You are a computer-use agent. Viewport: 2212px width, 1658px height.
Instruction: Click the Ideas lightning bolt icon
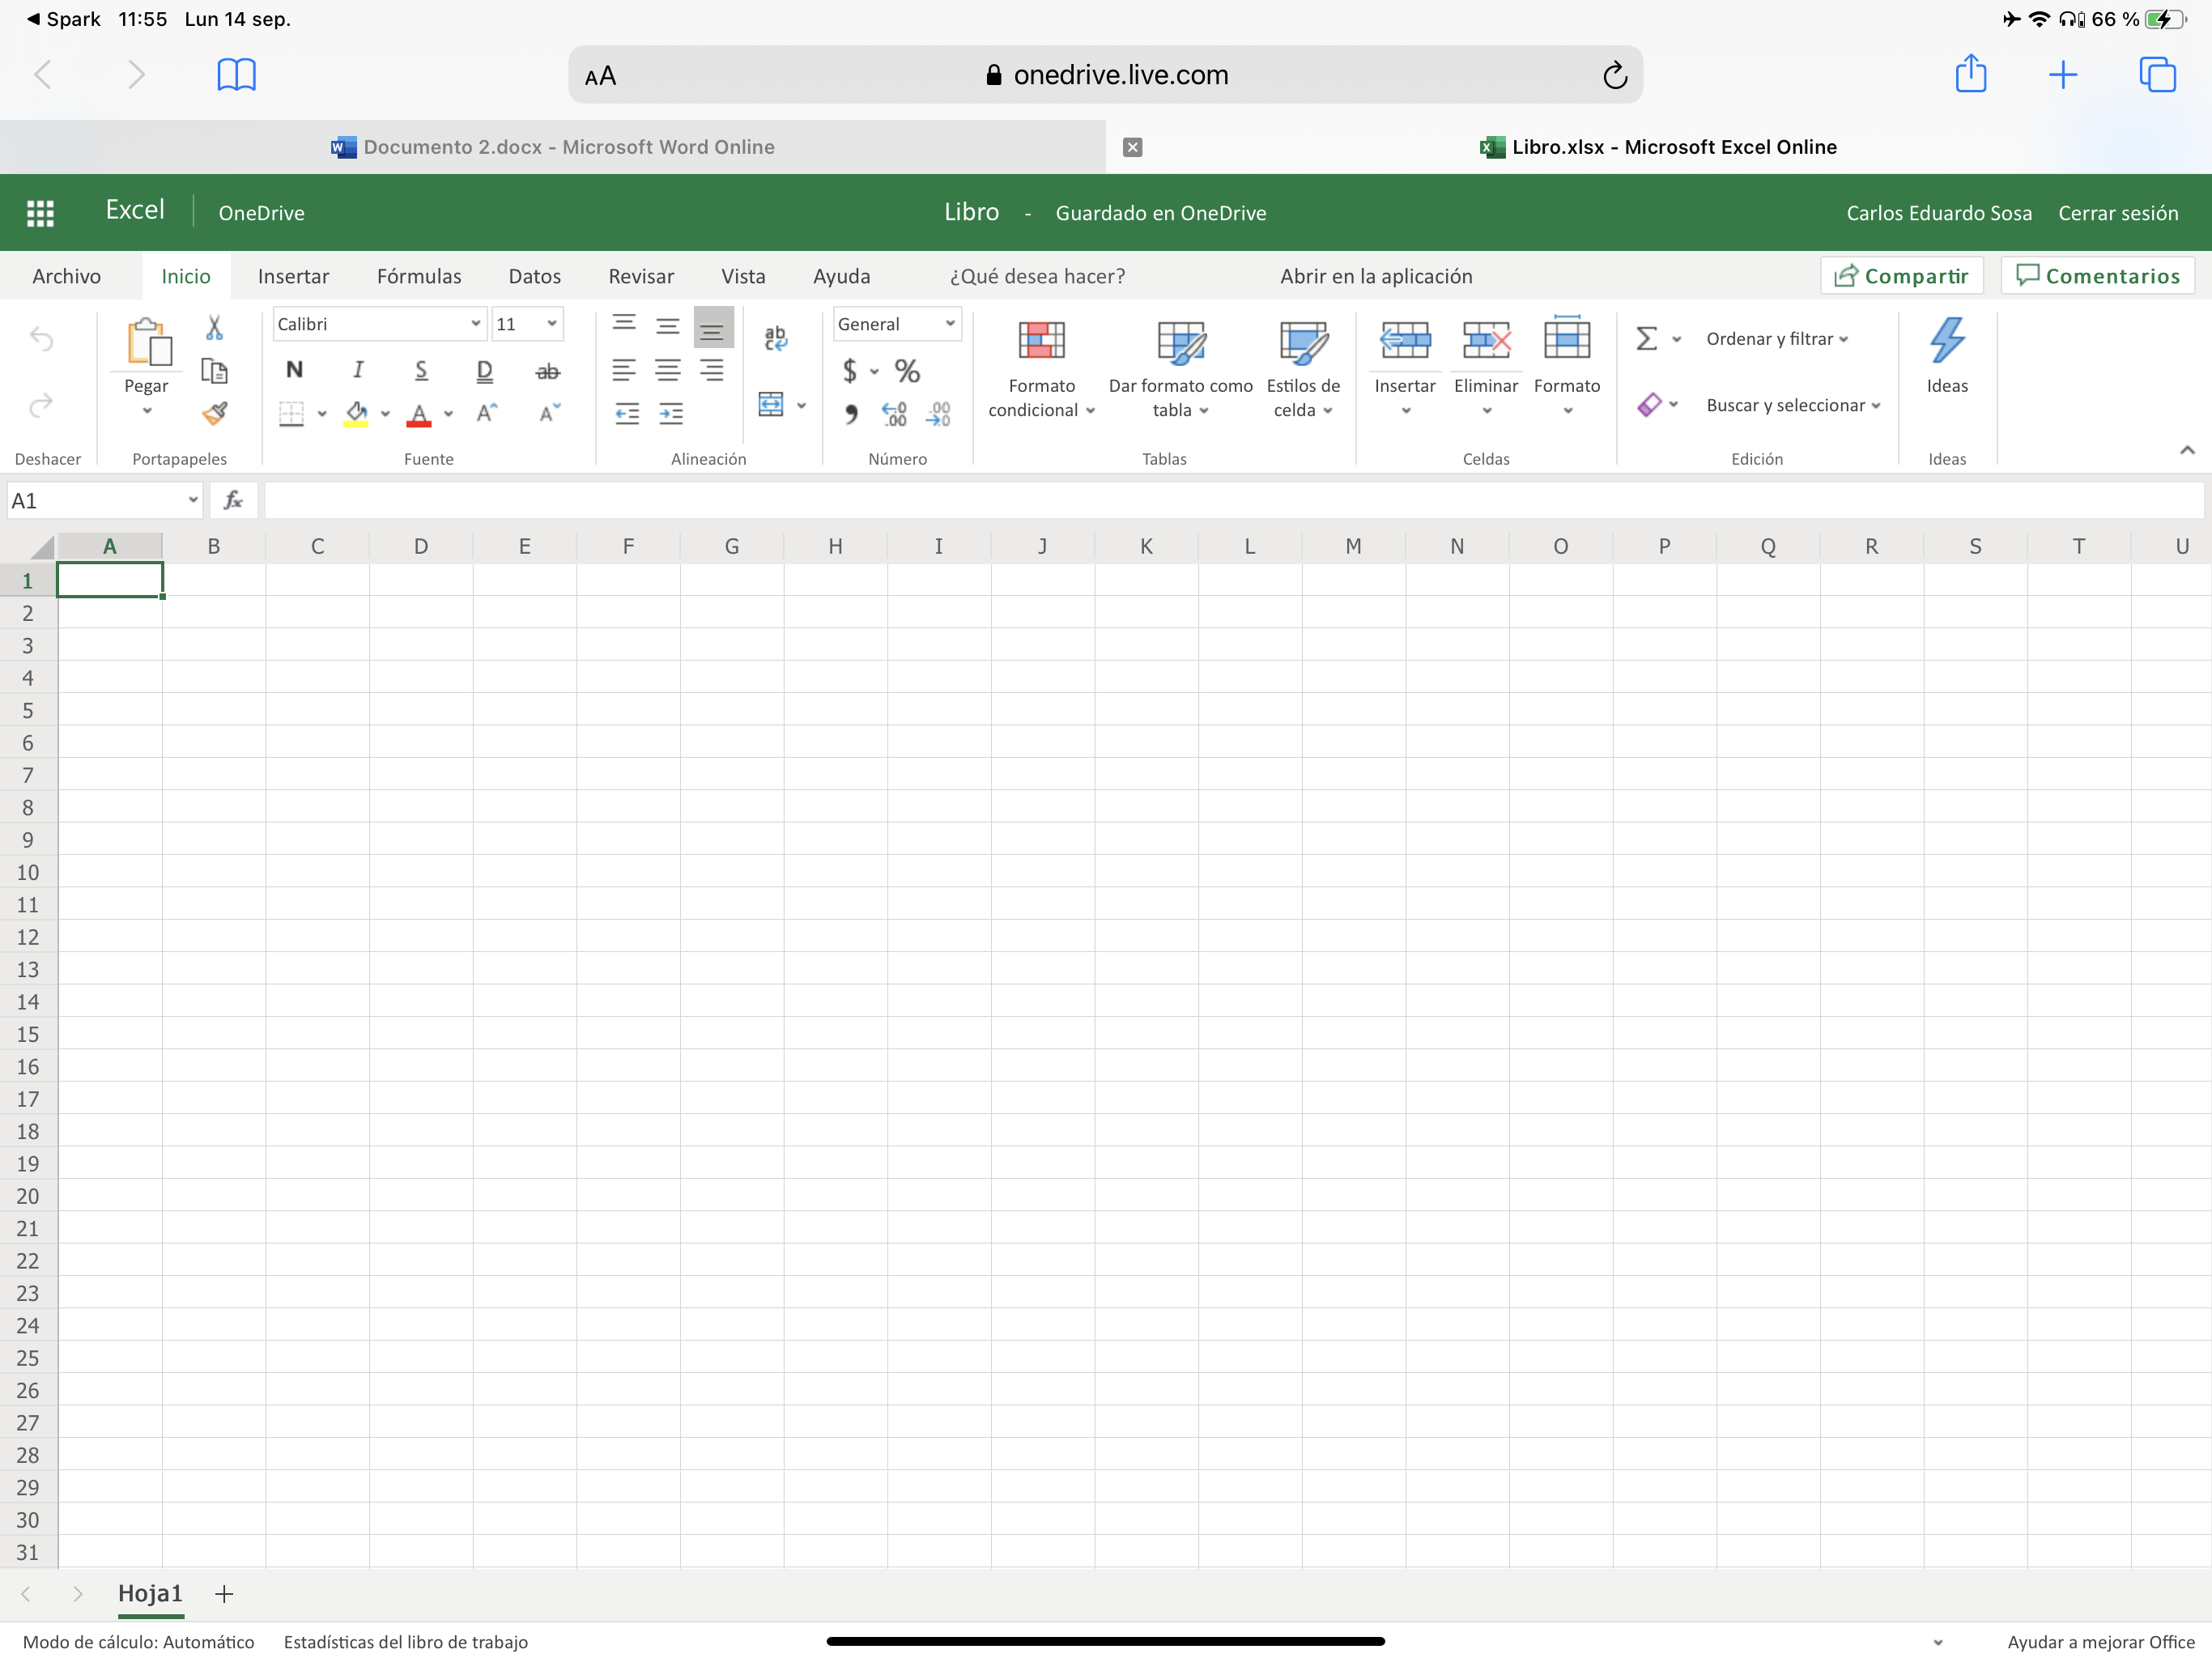click(1946, 340)
